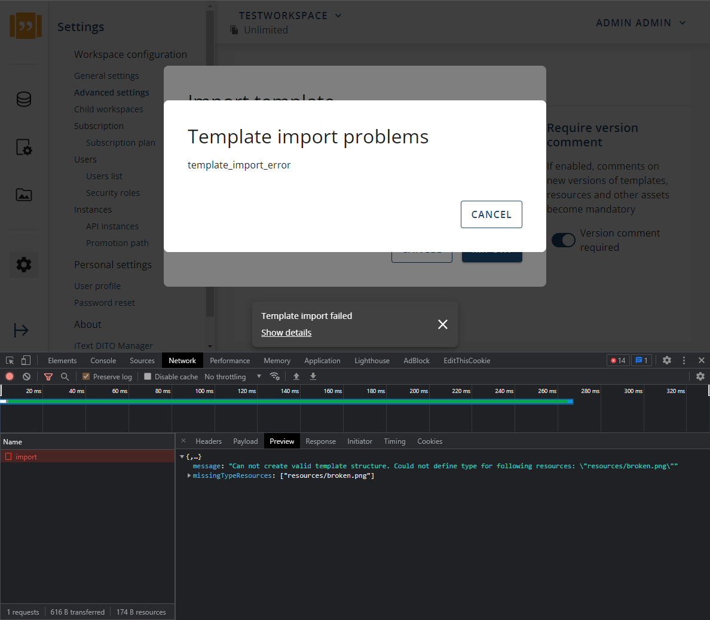Click the DevTools inspect element picker icon
The width and height of the screenshot is (710, 620).
click(10, 361)
